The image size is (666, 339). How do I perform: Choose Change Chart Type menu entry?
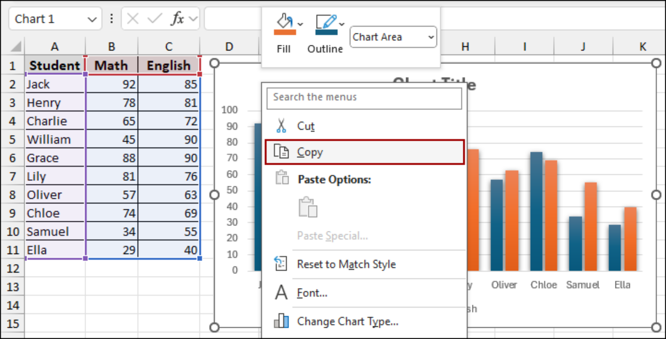click(x=348, y=321)
